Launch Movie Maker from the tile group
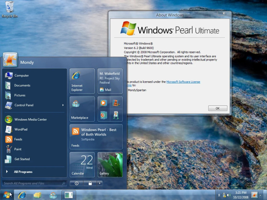 pyautogui.click(x=116, y=103)
